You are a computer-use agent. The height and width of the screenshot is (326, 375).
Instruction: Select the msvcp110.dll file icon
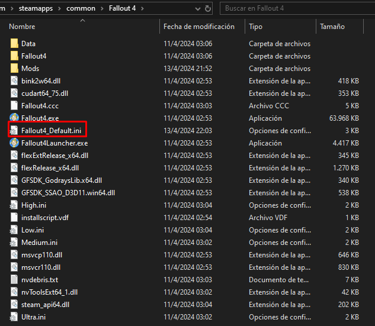14,254
